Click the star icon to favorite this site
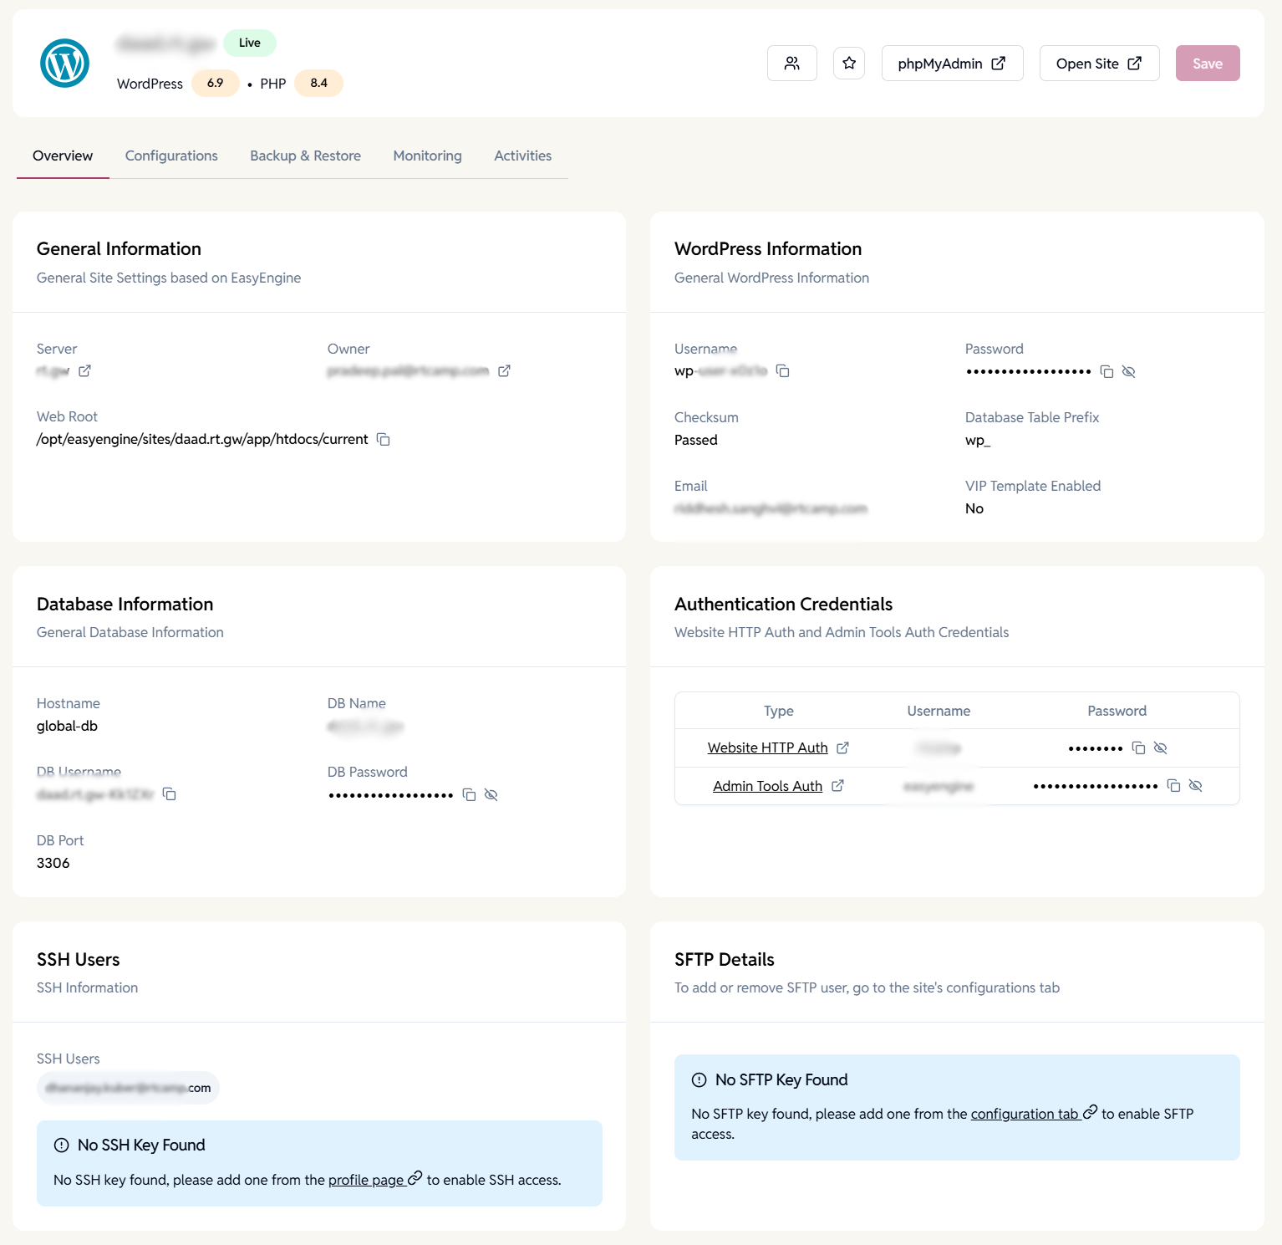The height and width of the screenshot is (1245, 1282). click(x=849, y=63)
